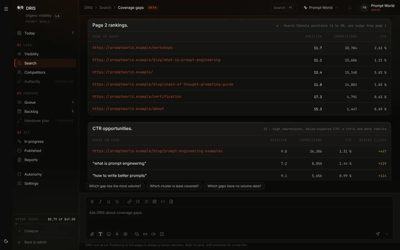
Task: Insert a block quote
Action: (x=155, y=202)
